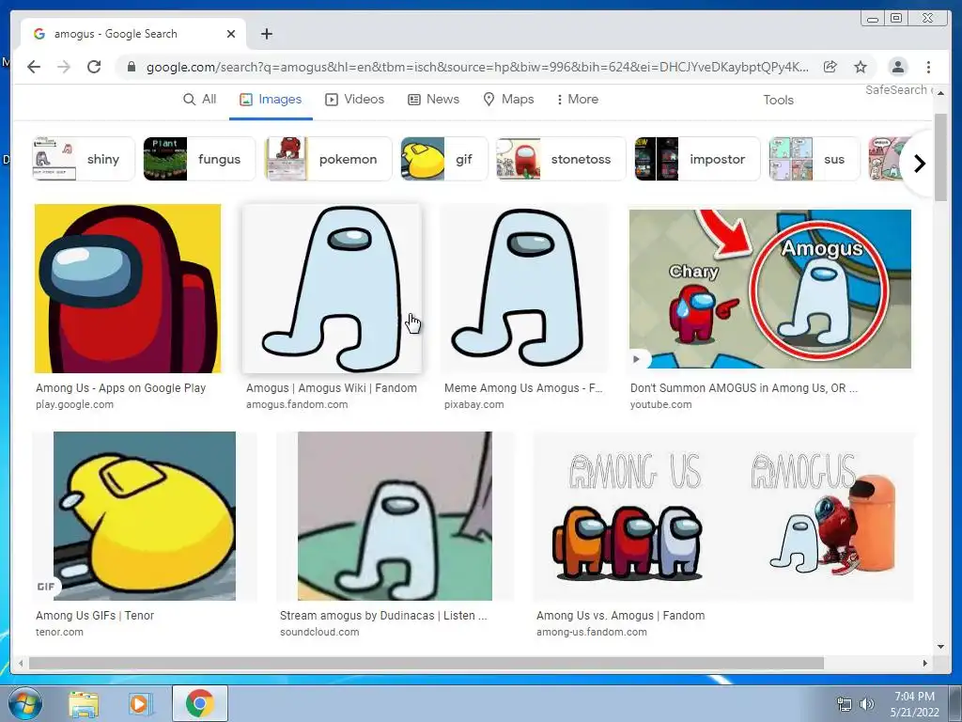Screen dimensions: 962x722
Task: Click the horizontal scrollbar thumb
Action: (x=427, y=663)
